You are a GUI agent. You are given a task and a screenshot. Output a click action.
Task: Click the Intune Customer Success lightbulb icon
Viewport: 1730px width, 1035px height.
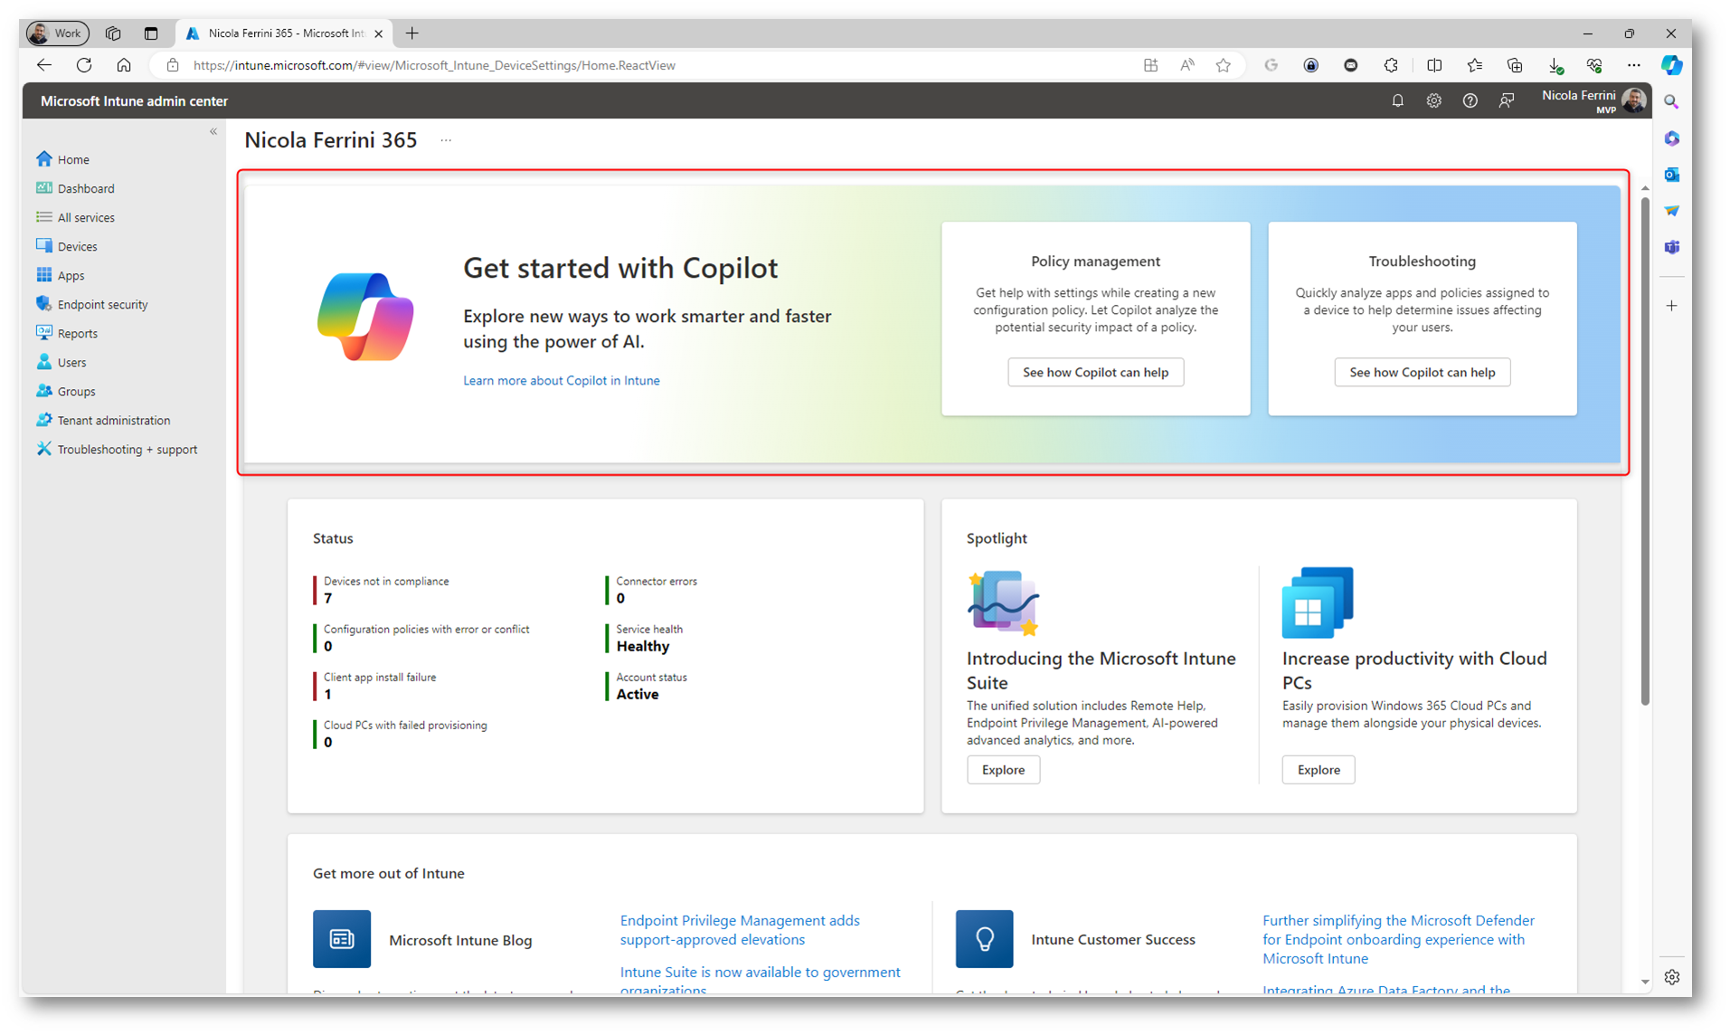[x=984, y=939]
